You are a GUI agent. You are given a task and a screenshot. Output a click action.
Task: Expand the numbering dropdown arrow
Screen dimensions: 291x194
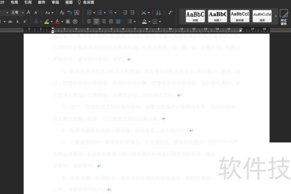pos(105,13)
